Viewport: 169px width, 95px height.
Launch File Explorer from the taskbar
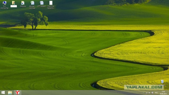(10, 93)
